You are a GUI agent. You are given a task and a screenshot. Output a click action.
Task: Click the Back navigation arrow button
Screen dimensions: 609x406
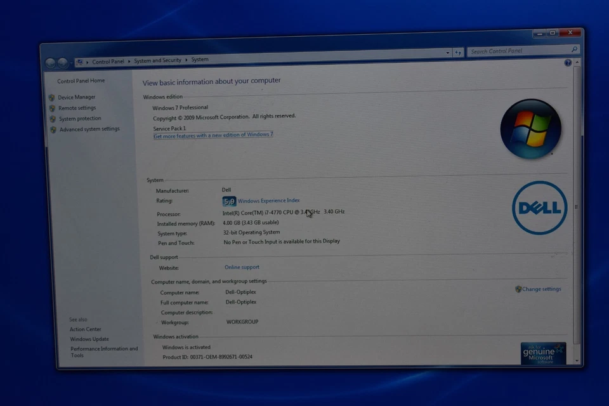coord(51,63)
